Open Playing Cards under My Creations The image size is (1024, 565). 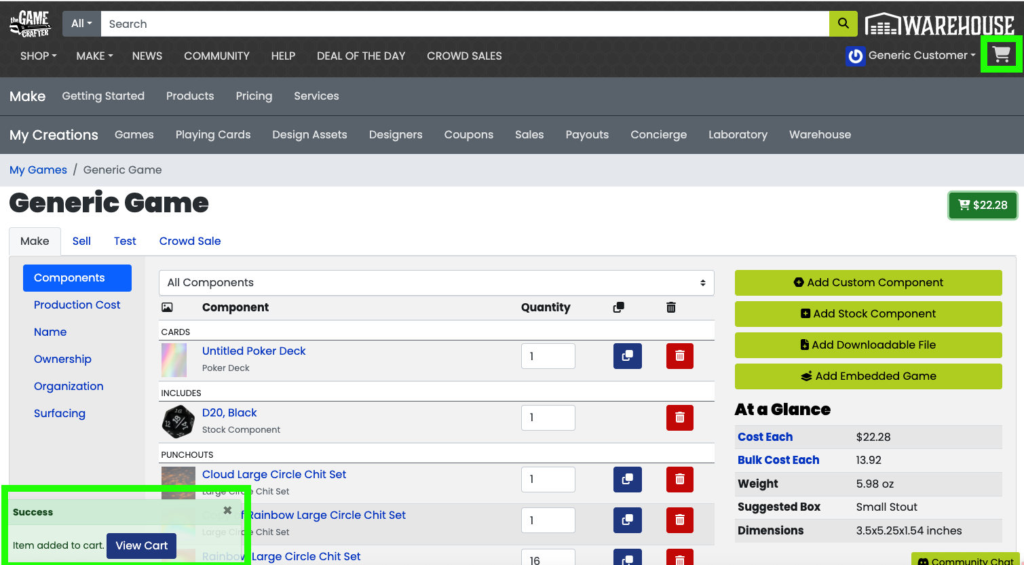pyautogui.click(x=213, y=135)
